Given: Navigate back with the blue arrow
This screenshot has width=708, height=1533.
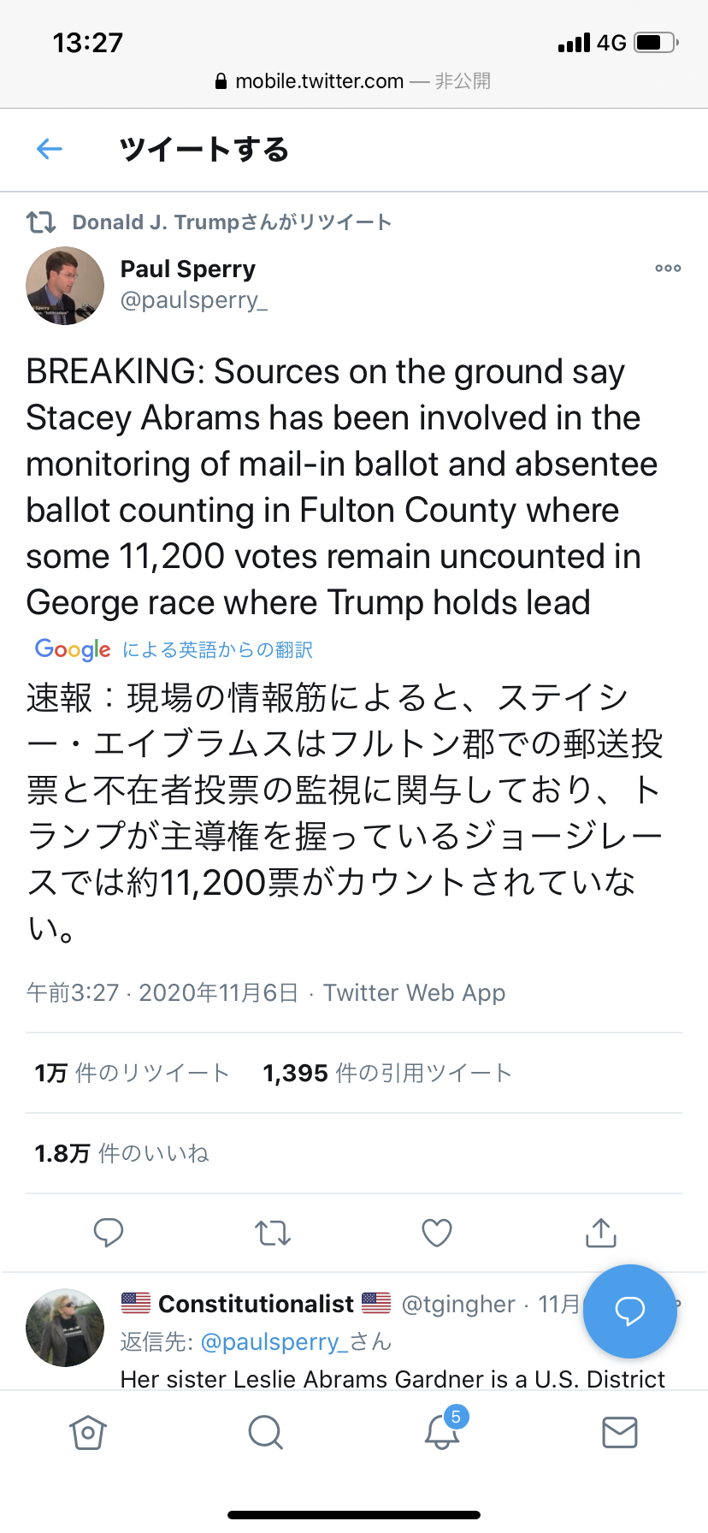Looking at the screenshot, I should pyautogui.click(x=49, y=149).
